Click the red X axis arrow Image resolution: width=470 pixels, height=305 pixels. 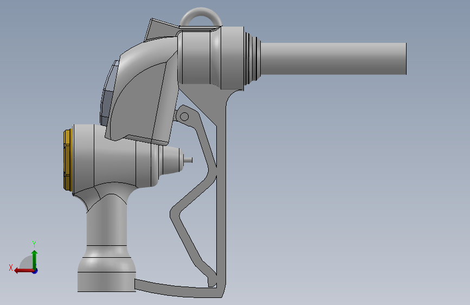[x=24, y=271]
